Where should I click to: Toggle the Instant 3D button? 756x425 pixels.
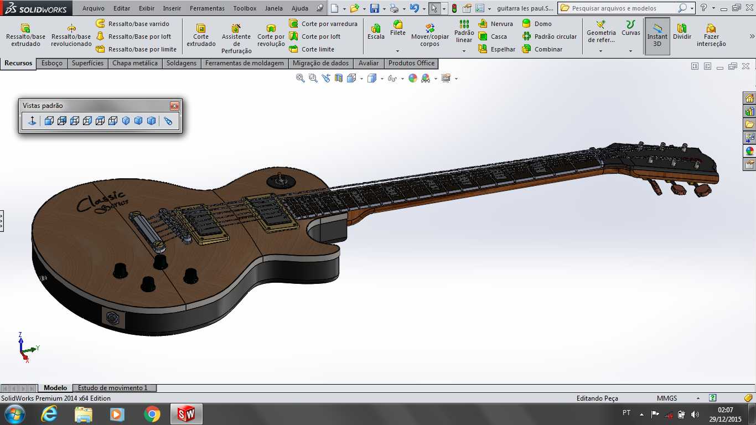657,35
